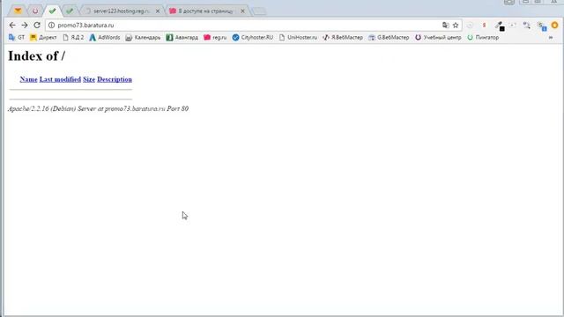Click the eyedropper color picker extension icon
Screen dimensions: 564x317
point(500,26)
